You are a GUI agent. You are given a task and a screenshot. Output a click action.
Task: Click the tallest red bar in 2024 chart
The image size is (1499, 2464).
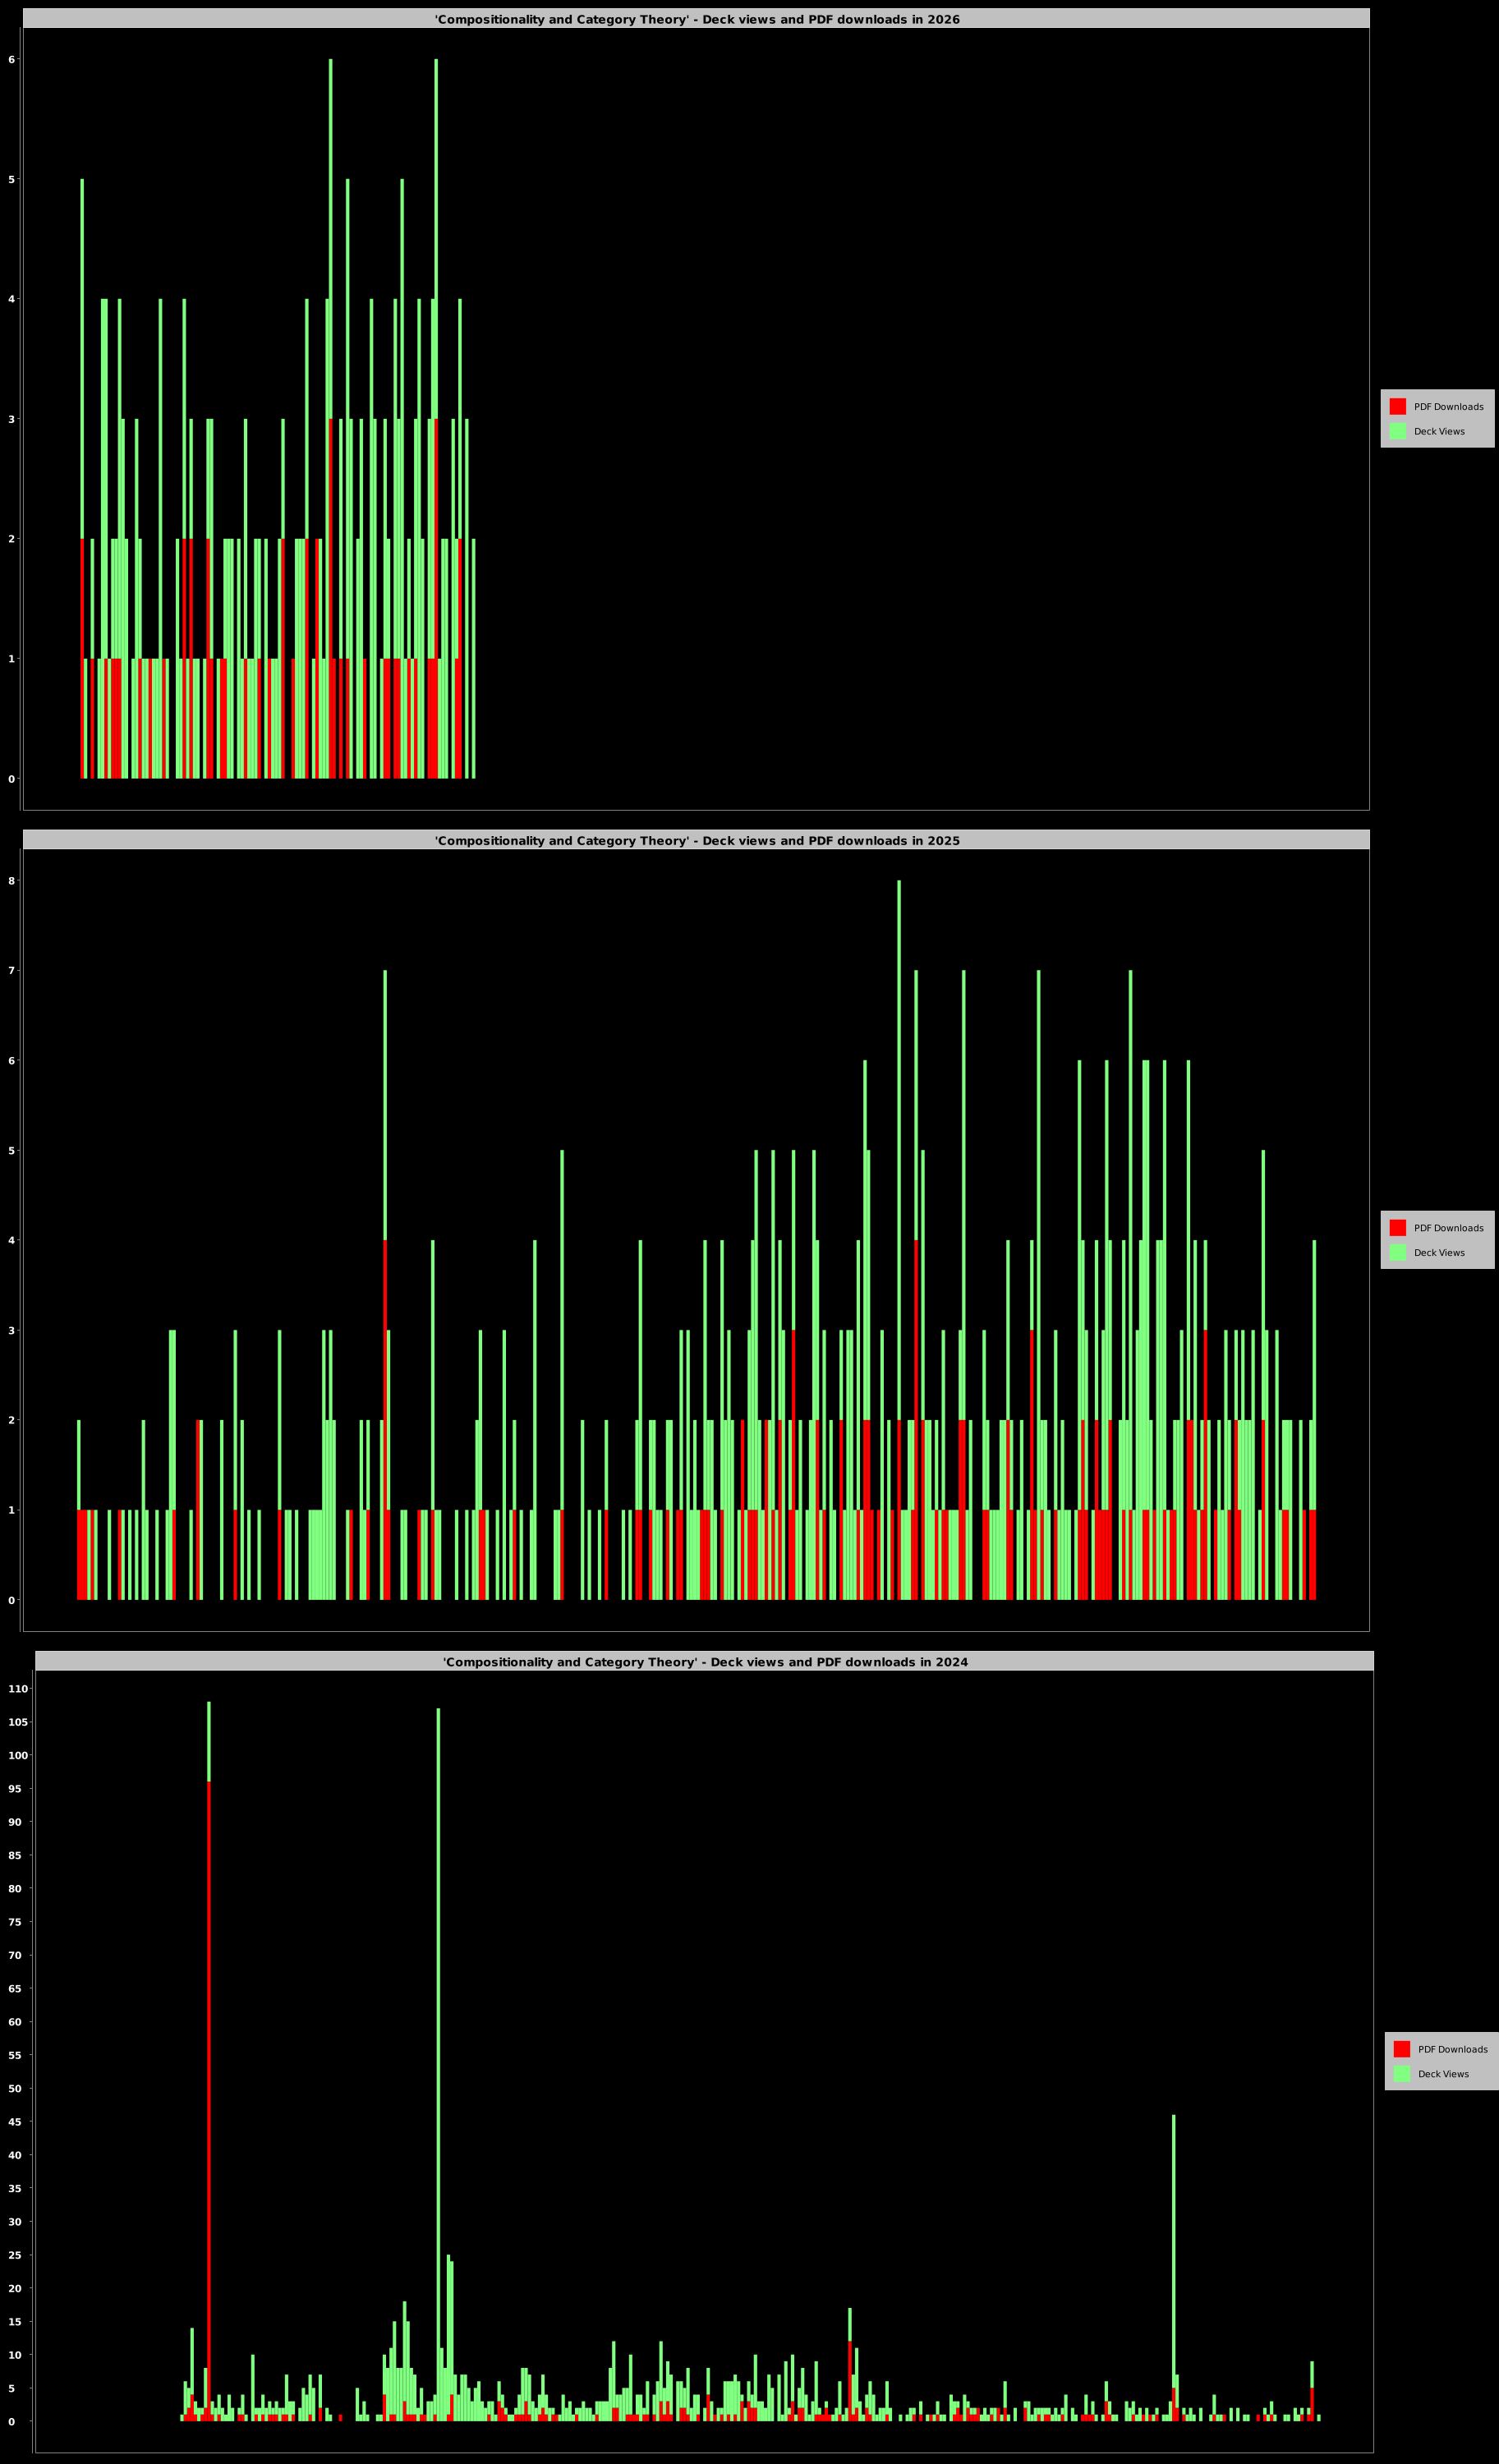pyautogui.click(x=208, y=2100)
